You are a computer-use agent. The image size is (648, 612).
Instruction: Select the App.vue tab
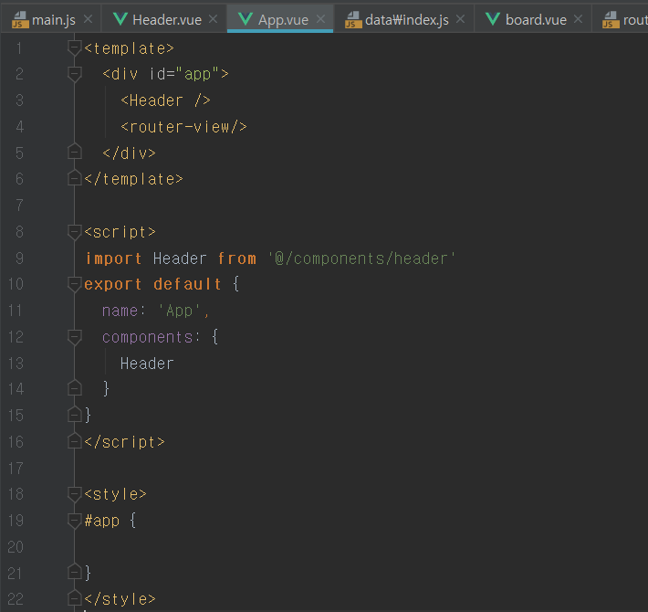click(x=280, y=19)
